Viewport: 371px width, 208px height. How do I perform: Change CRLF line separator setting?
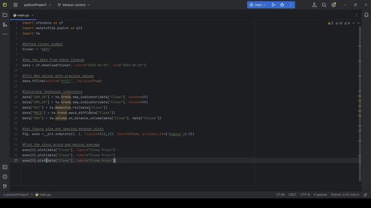[292, 195]
